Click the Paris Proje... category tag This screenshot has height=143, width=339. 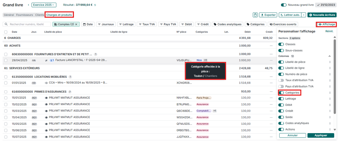[203, 98]
